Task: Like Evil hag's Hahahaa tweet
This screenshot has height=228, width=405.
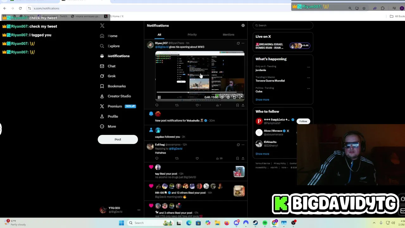Action: (x=197, y=158)
